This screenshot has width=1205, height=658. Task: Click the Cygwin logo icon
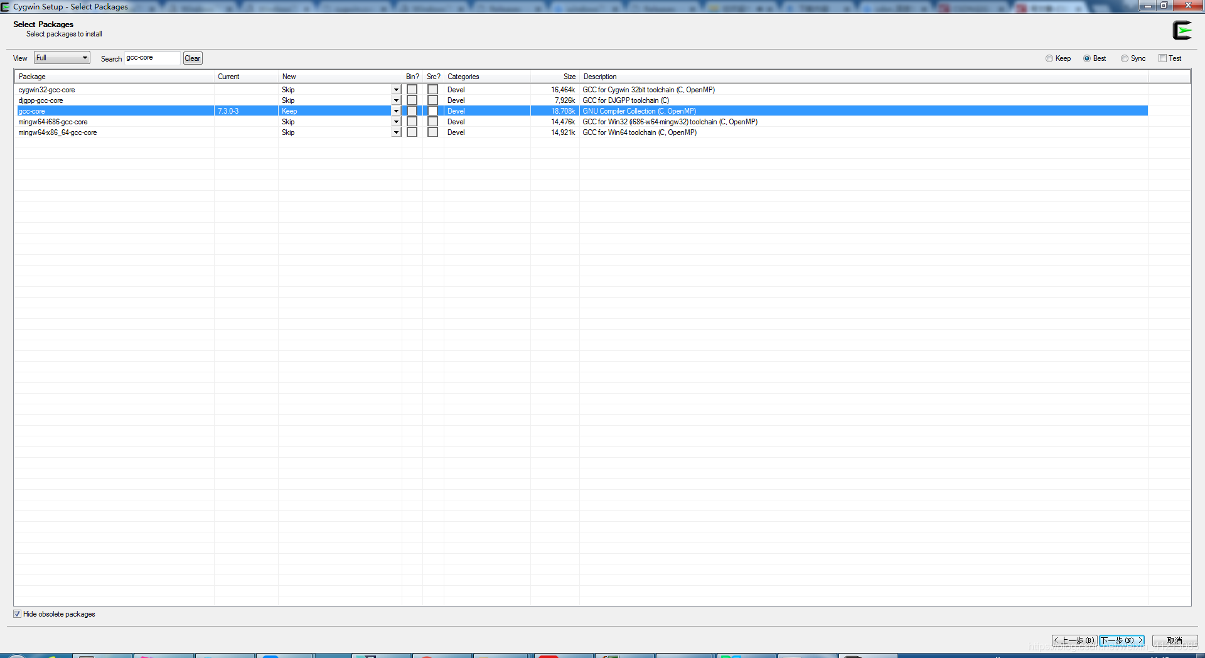click(1182, 30)
